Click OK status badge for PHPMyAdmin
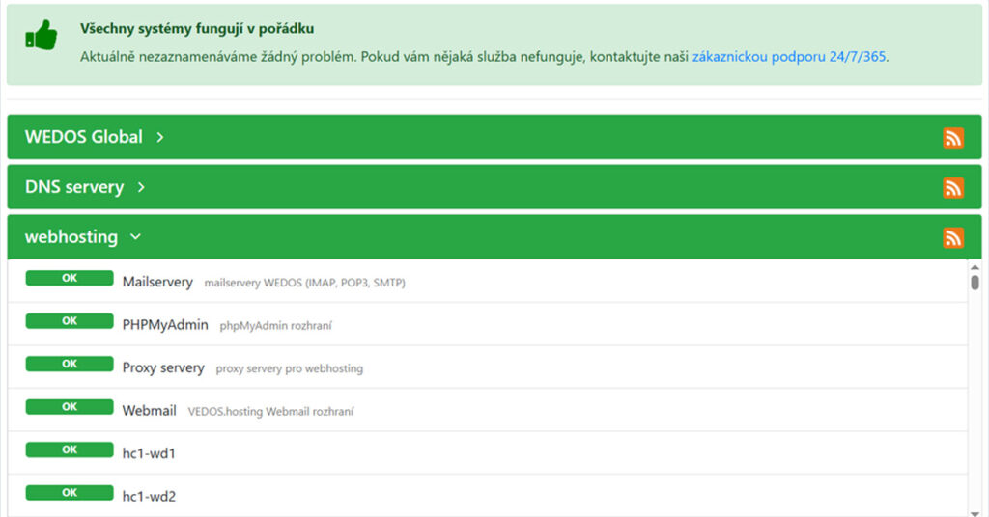 tap(70, 321)
